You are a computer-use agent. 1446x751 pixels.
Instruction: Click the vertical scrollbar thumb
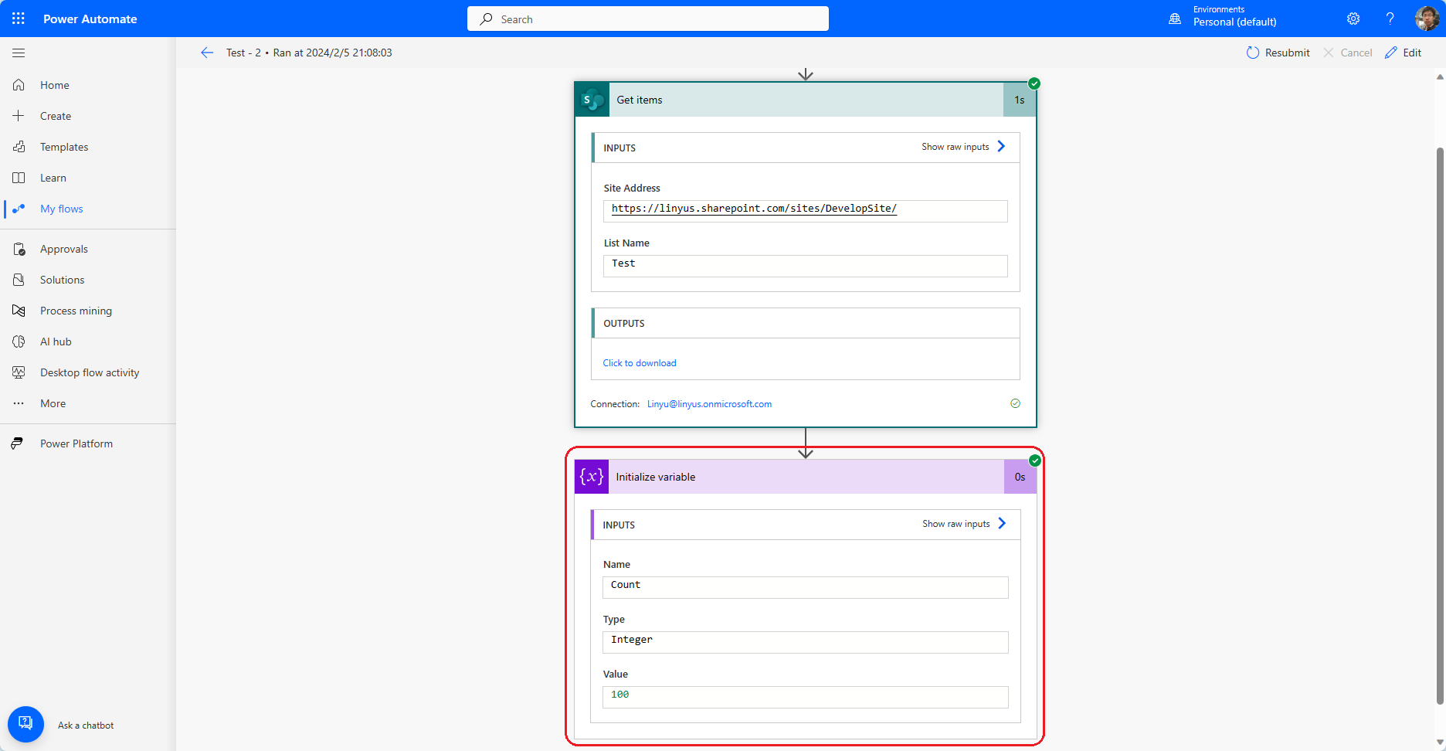[1440, 425]
